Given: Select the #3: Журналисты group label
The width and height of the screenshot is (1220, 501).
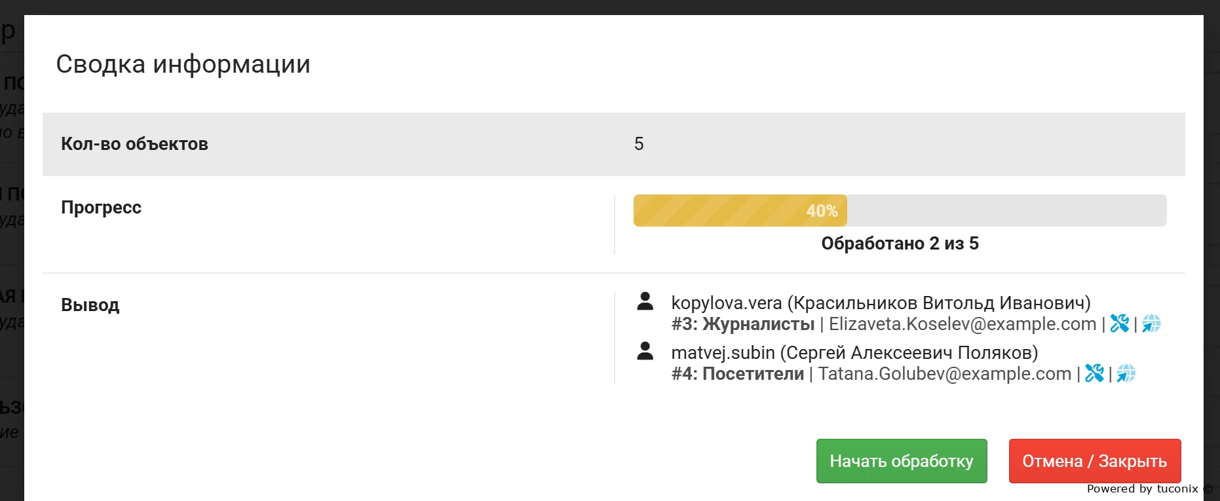Looking at the screenshot, I should (x=742, y=324).
